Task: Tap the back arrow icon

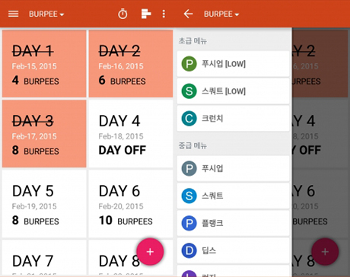Action: pyautogui.click(x=188, y=14)
